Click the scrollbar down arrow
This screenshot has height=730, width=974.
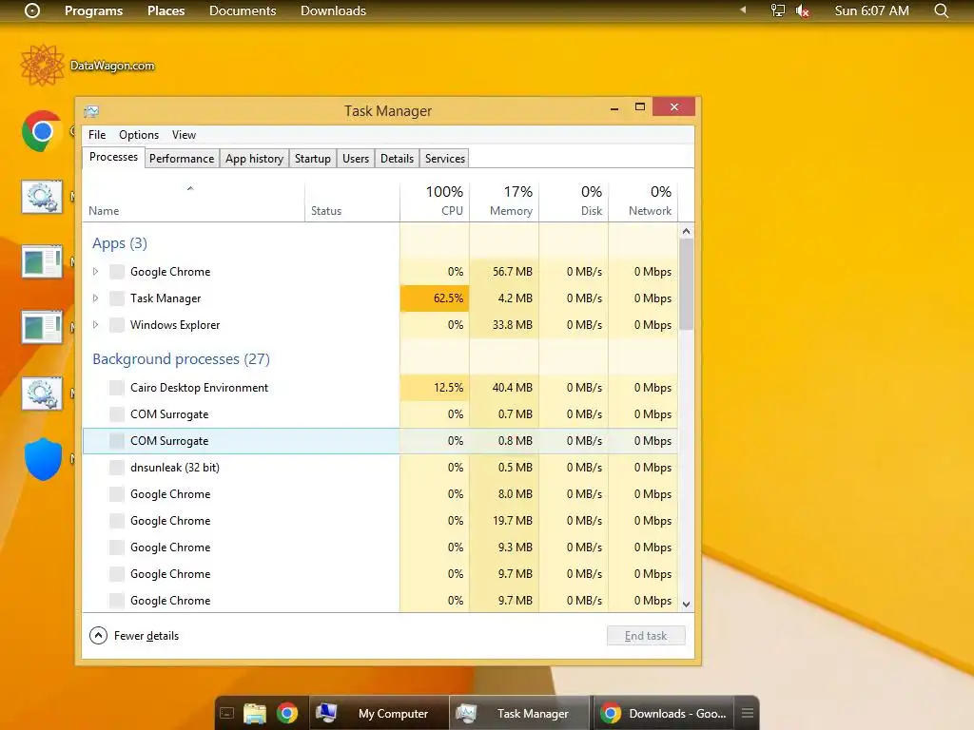686,604
